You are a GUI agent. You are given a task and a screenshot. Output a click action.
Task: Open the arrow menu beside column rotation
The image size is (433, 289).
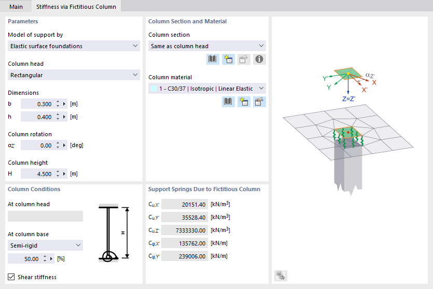(64, 146)
